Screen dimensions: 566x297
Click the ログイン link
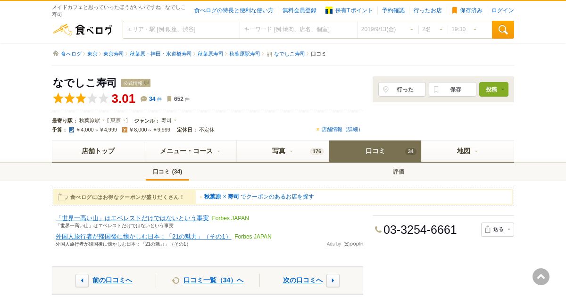[503, 10]
